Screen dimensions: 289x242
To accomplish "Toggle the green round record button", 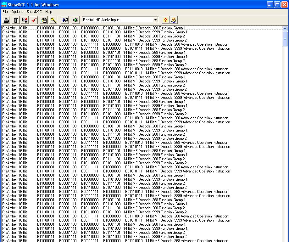I will (x=75, y=20).
